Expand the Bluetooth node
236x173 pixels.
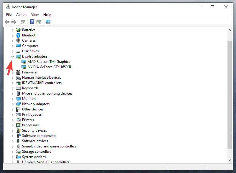(x=12, y=36)
